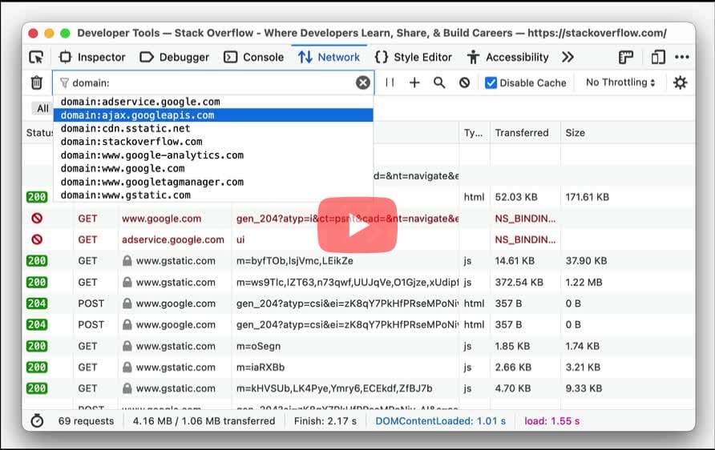Choose domain:www.googletagmanager.com suggestion
Image resolution: width=715 pixels, height=450 pixels.
coord(213,182)
